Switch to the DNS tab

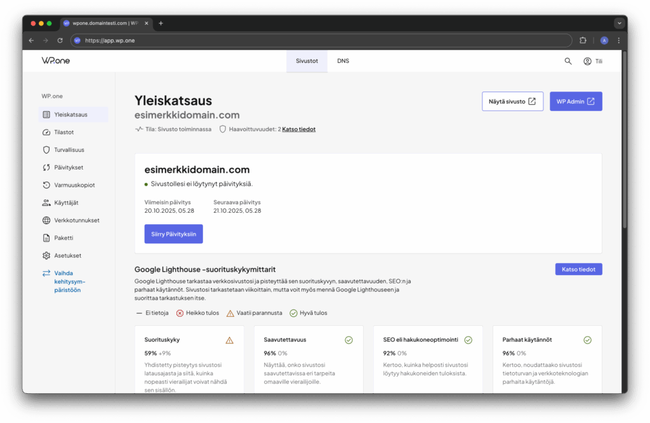pyautogui.click(x=343, y=61)
